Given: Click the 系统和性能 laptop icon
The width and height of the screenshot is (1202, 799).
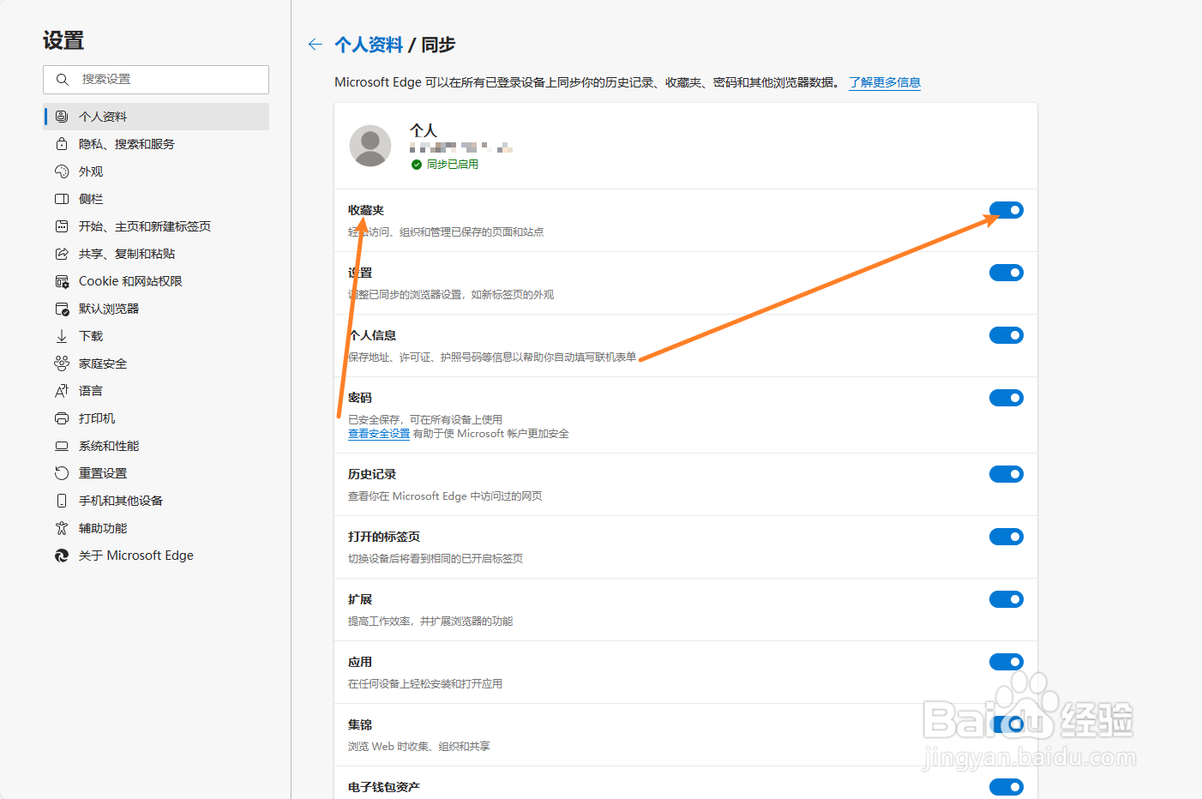Looking at the screenshot, I should pos(62,446).
